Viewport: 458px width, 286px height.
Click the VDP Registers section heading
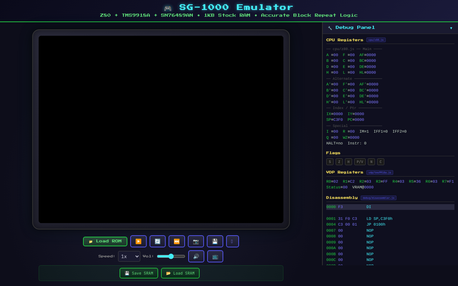click(x=345, y=172)
